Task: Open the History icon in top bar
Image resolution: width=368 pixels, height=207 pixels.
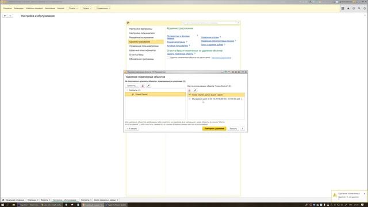Action: coord(354,8)
